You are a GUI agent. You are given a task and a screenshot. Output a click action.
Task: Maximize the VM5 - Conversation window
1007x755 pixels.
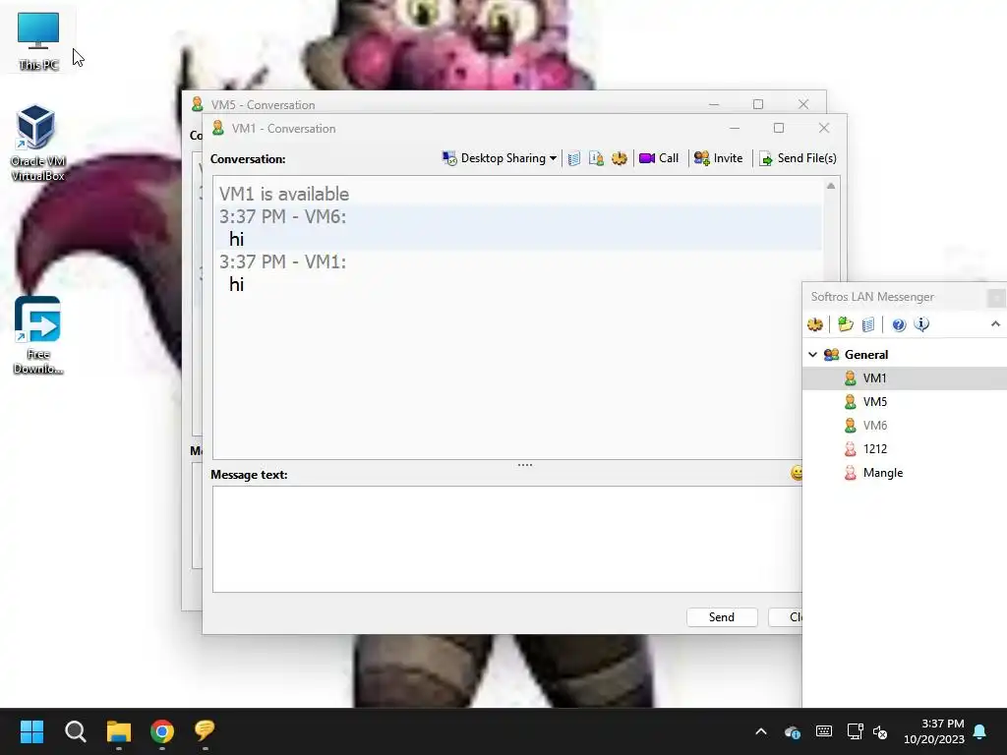pyautogui.click(x=758, y=104)
